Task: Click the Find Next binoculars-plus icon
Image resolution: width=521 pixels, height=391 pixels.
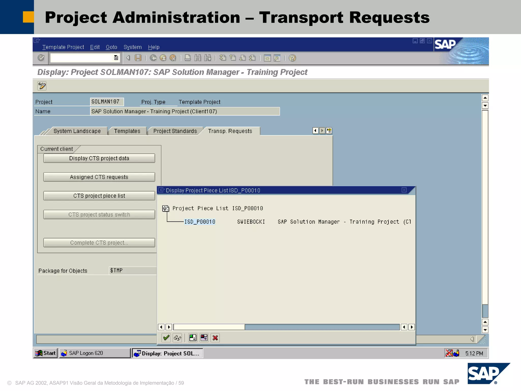Action: pyautogui.click(x=208, y=58)
